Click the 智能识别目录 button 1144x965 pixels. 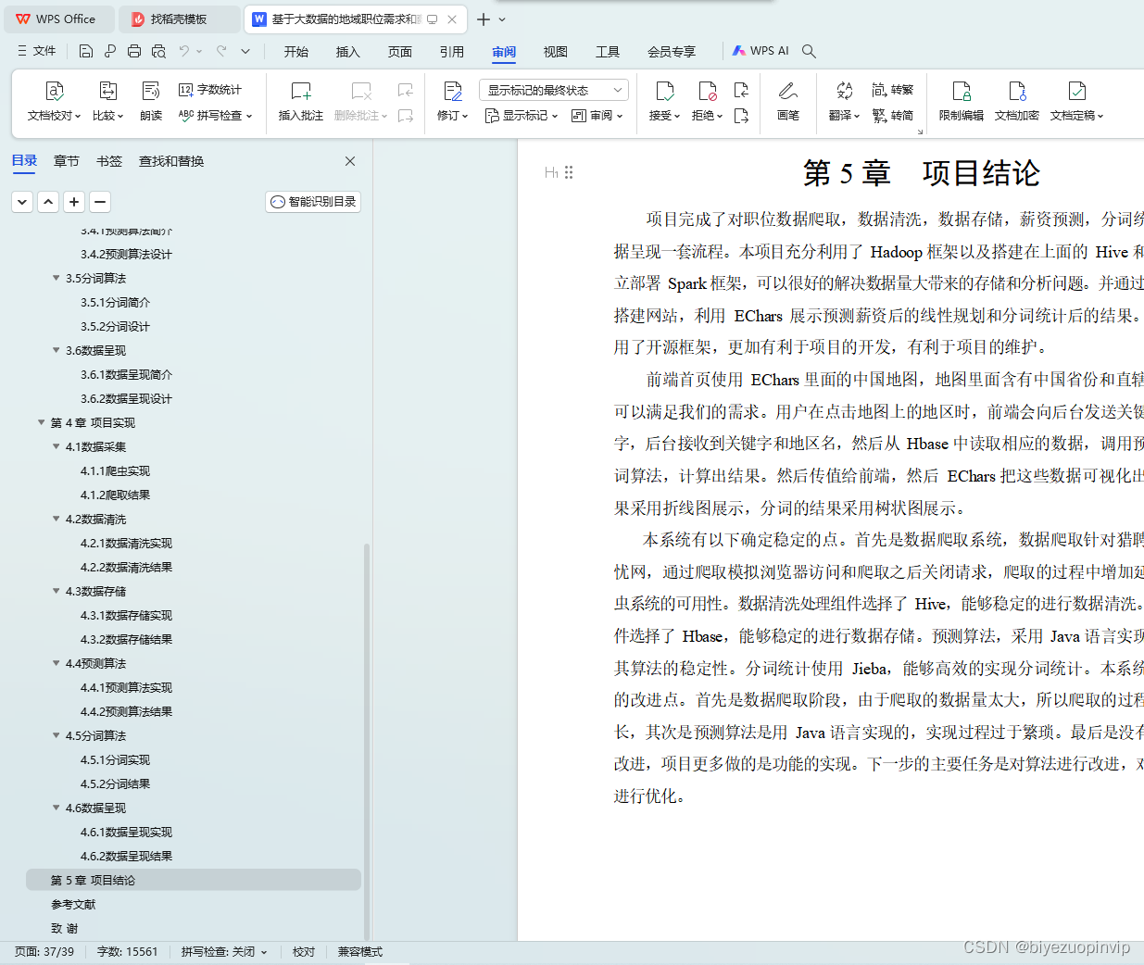coord(312,201)
